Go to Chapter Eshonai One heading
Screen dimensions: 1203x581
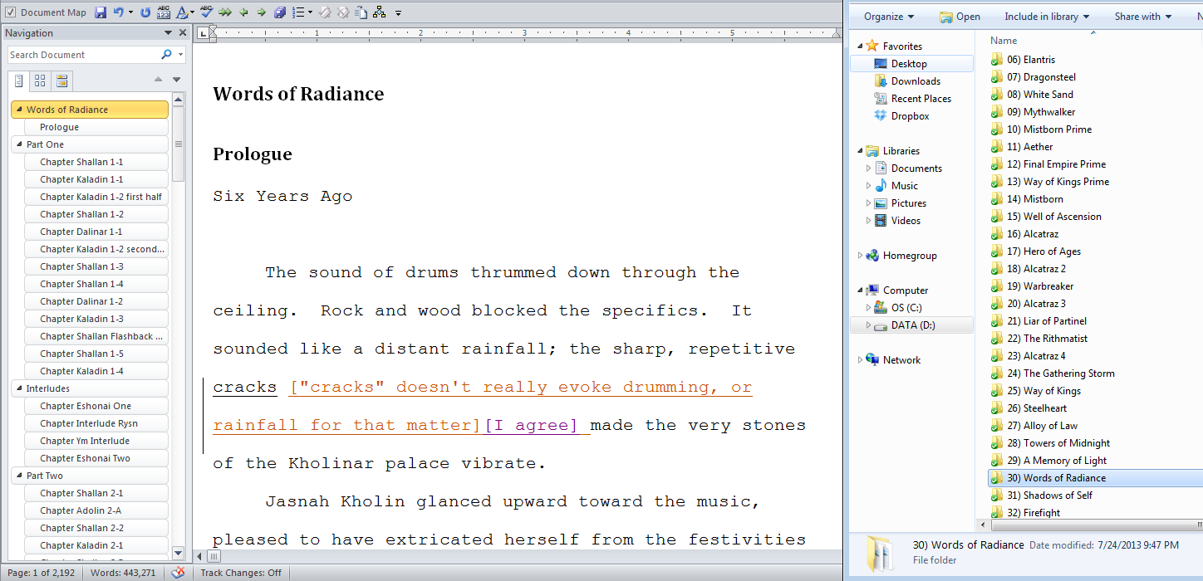point(96,406)
